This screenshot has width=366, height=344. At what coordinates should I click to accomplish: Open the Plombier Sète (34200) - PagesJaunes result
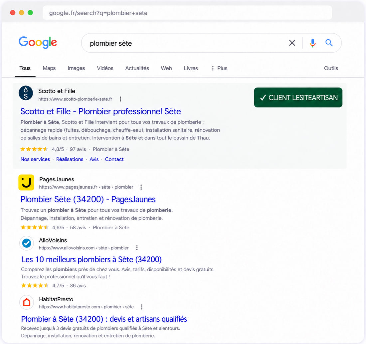(88, 199)
